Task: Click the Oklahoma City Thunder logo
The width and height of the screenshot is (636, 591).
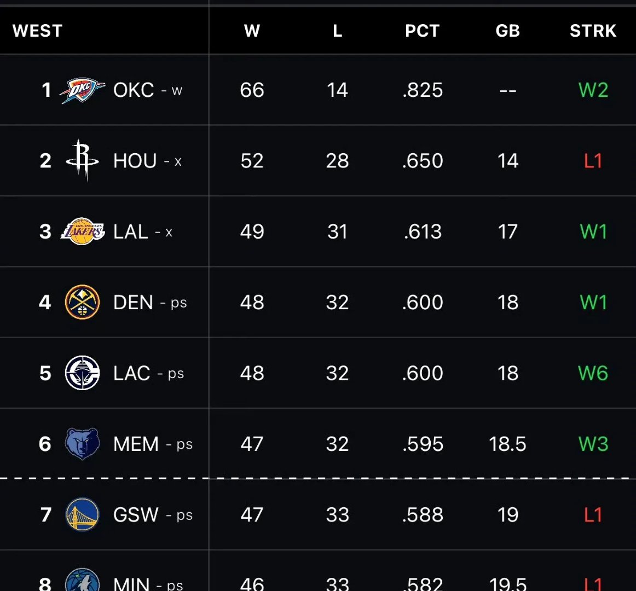Action: (x=82, y=90)
